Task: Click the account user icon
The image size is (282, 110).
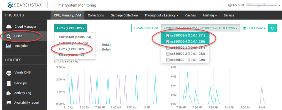Action: [230, 5]
